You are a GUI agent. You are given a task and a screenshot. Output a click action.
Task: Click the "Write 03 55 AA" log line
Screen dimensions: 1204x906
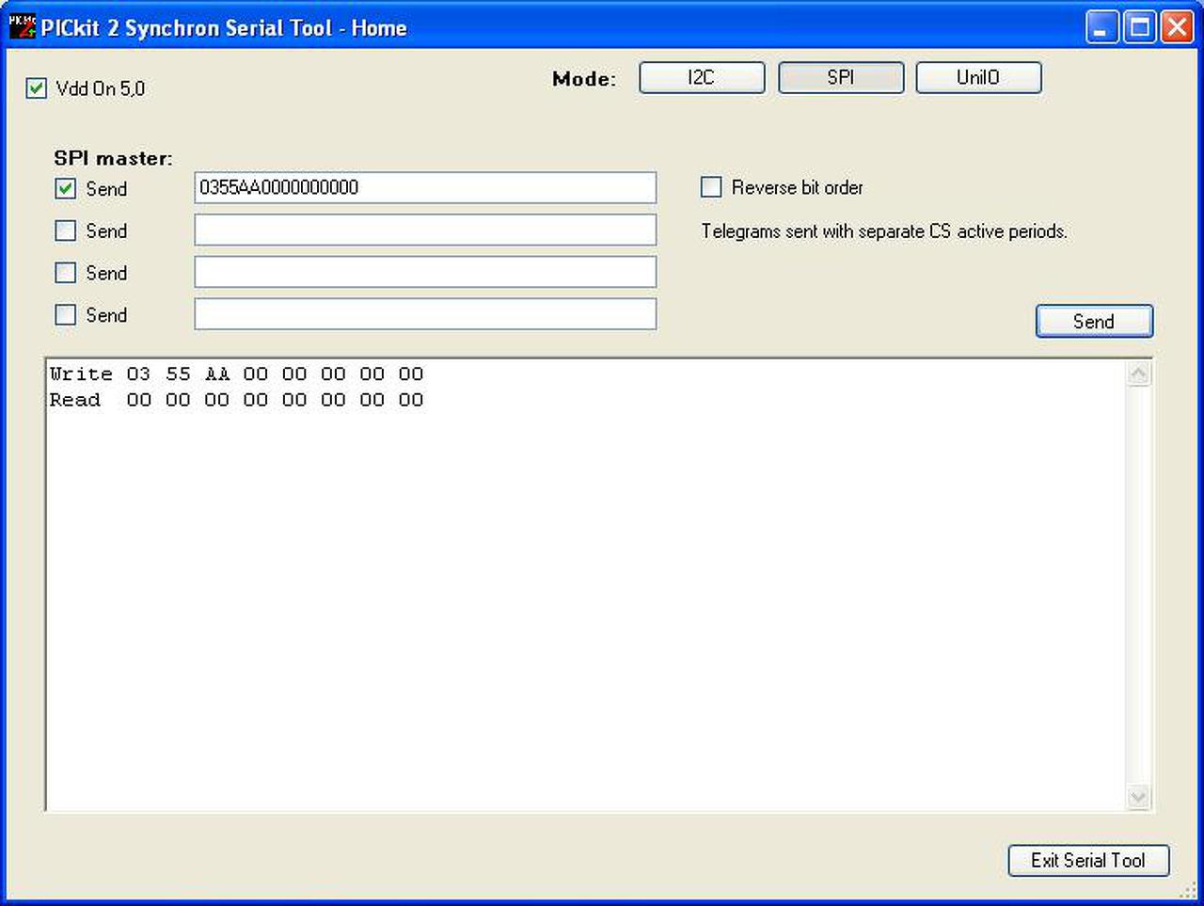point(236,374)
